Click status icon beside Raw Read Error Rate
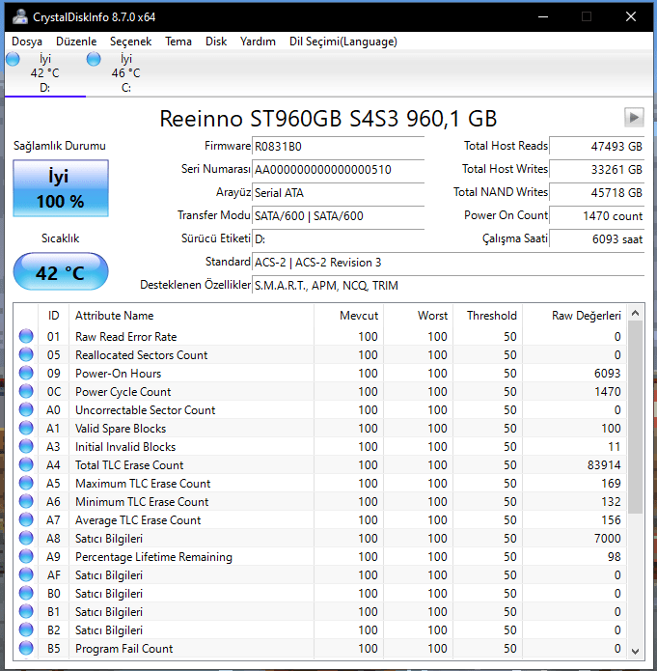Viewport: 657px width, 671px height. tap(26, 337)
